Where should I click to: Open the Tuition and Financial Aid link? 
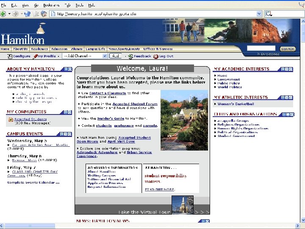tap(109, 179)
